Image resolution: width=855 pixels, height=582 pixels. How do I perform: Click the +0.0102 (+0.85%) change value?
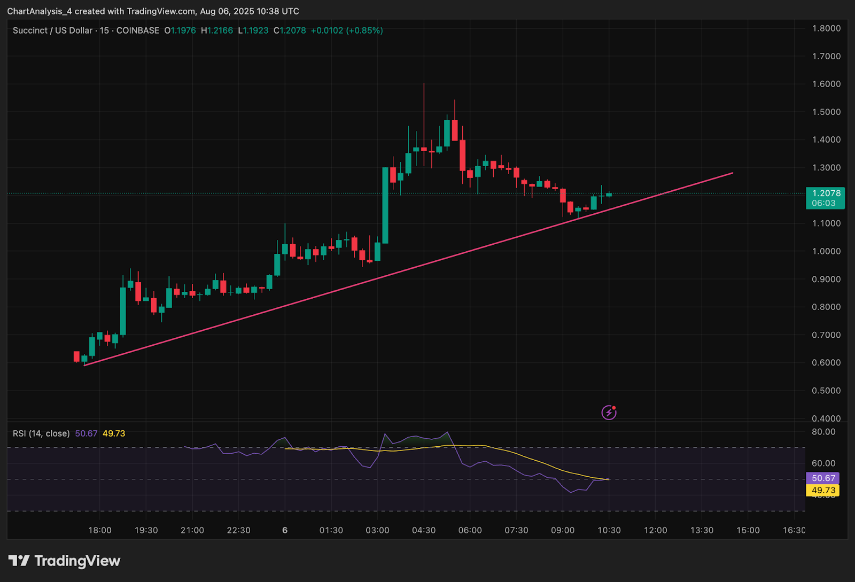[x=346, y=30]
